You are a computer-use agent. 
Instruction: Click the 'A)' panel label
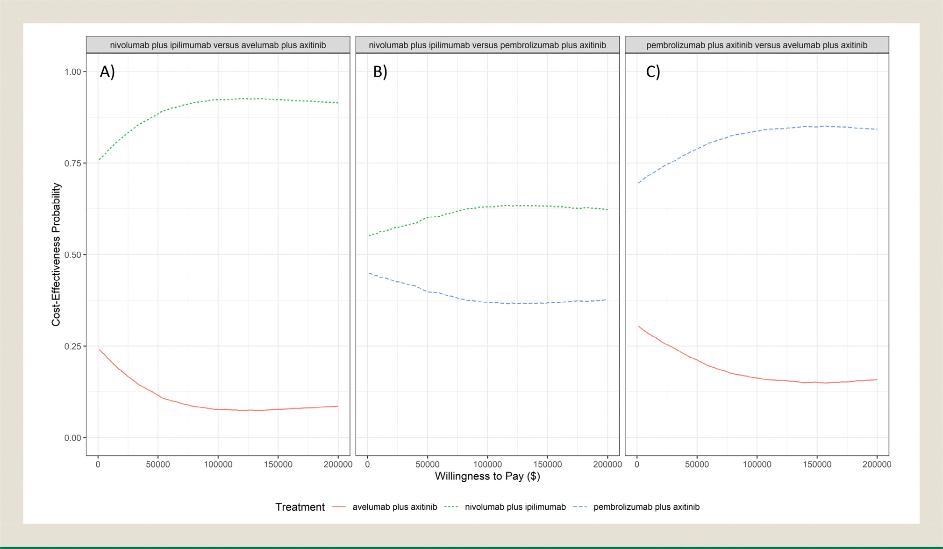click(107, 71)
